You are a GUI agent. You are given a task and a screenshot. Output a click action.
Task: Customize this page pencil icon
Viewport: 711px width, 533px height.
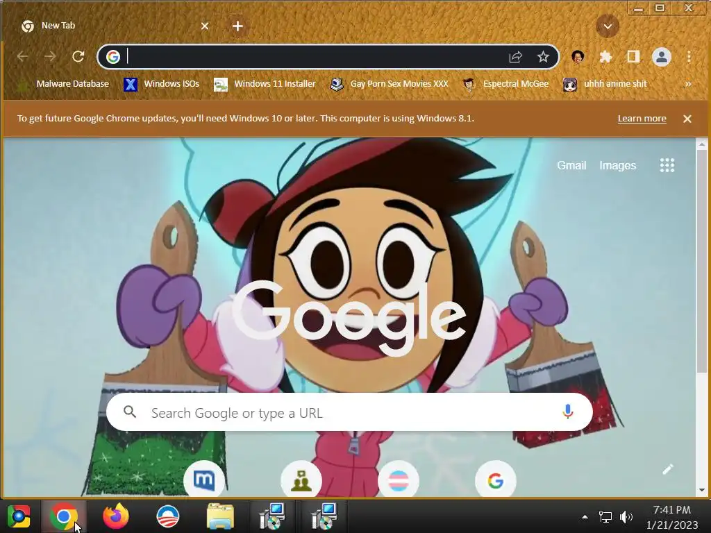click(x=667, y=469)
